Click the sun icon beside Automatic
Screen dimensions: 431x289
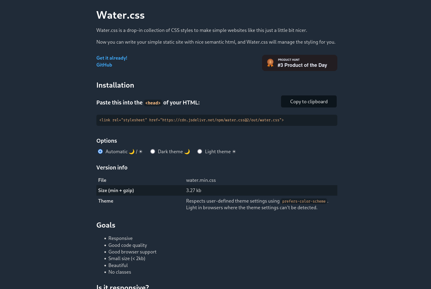pos(141,151)
